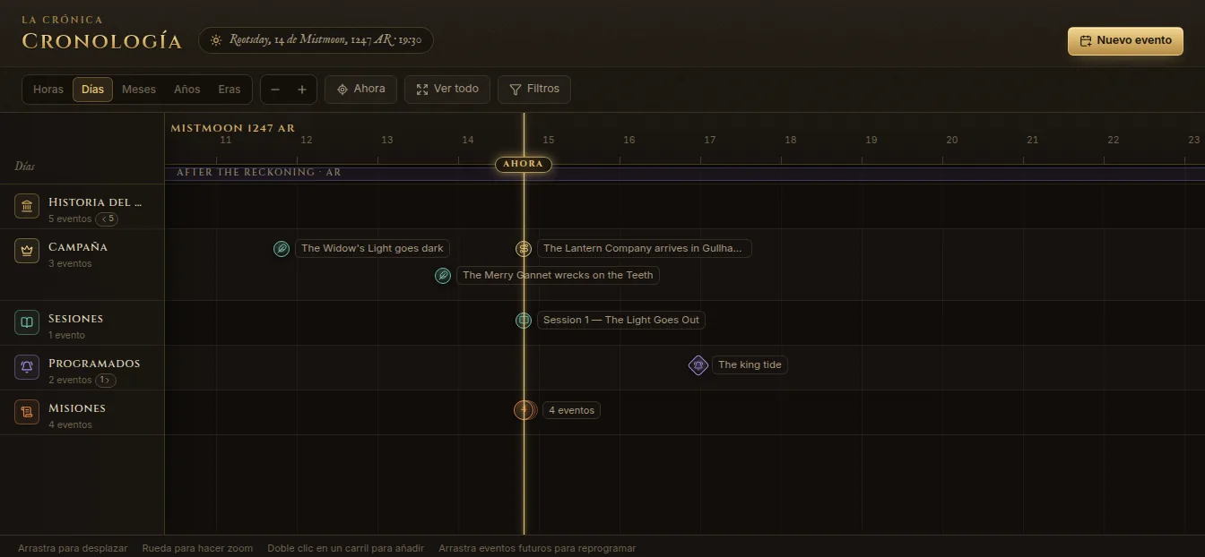The image size is (1205, 557).
Task: Click the Programados lane's bell icon
Action: click(x=27, y=367)
